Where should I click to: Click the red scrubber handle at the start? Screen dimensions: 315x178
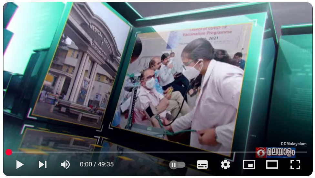click(x=9, y=152)
